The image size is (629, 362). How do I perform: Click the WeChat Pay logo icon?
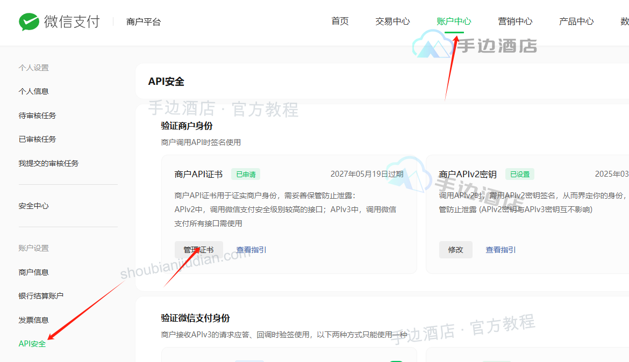point(29,21)
